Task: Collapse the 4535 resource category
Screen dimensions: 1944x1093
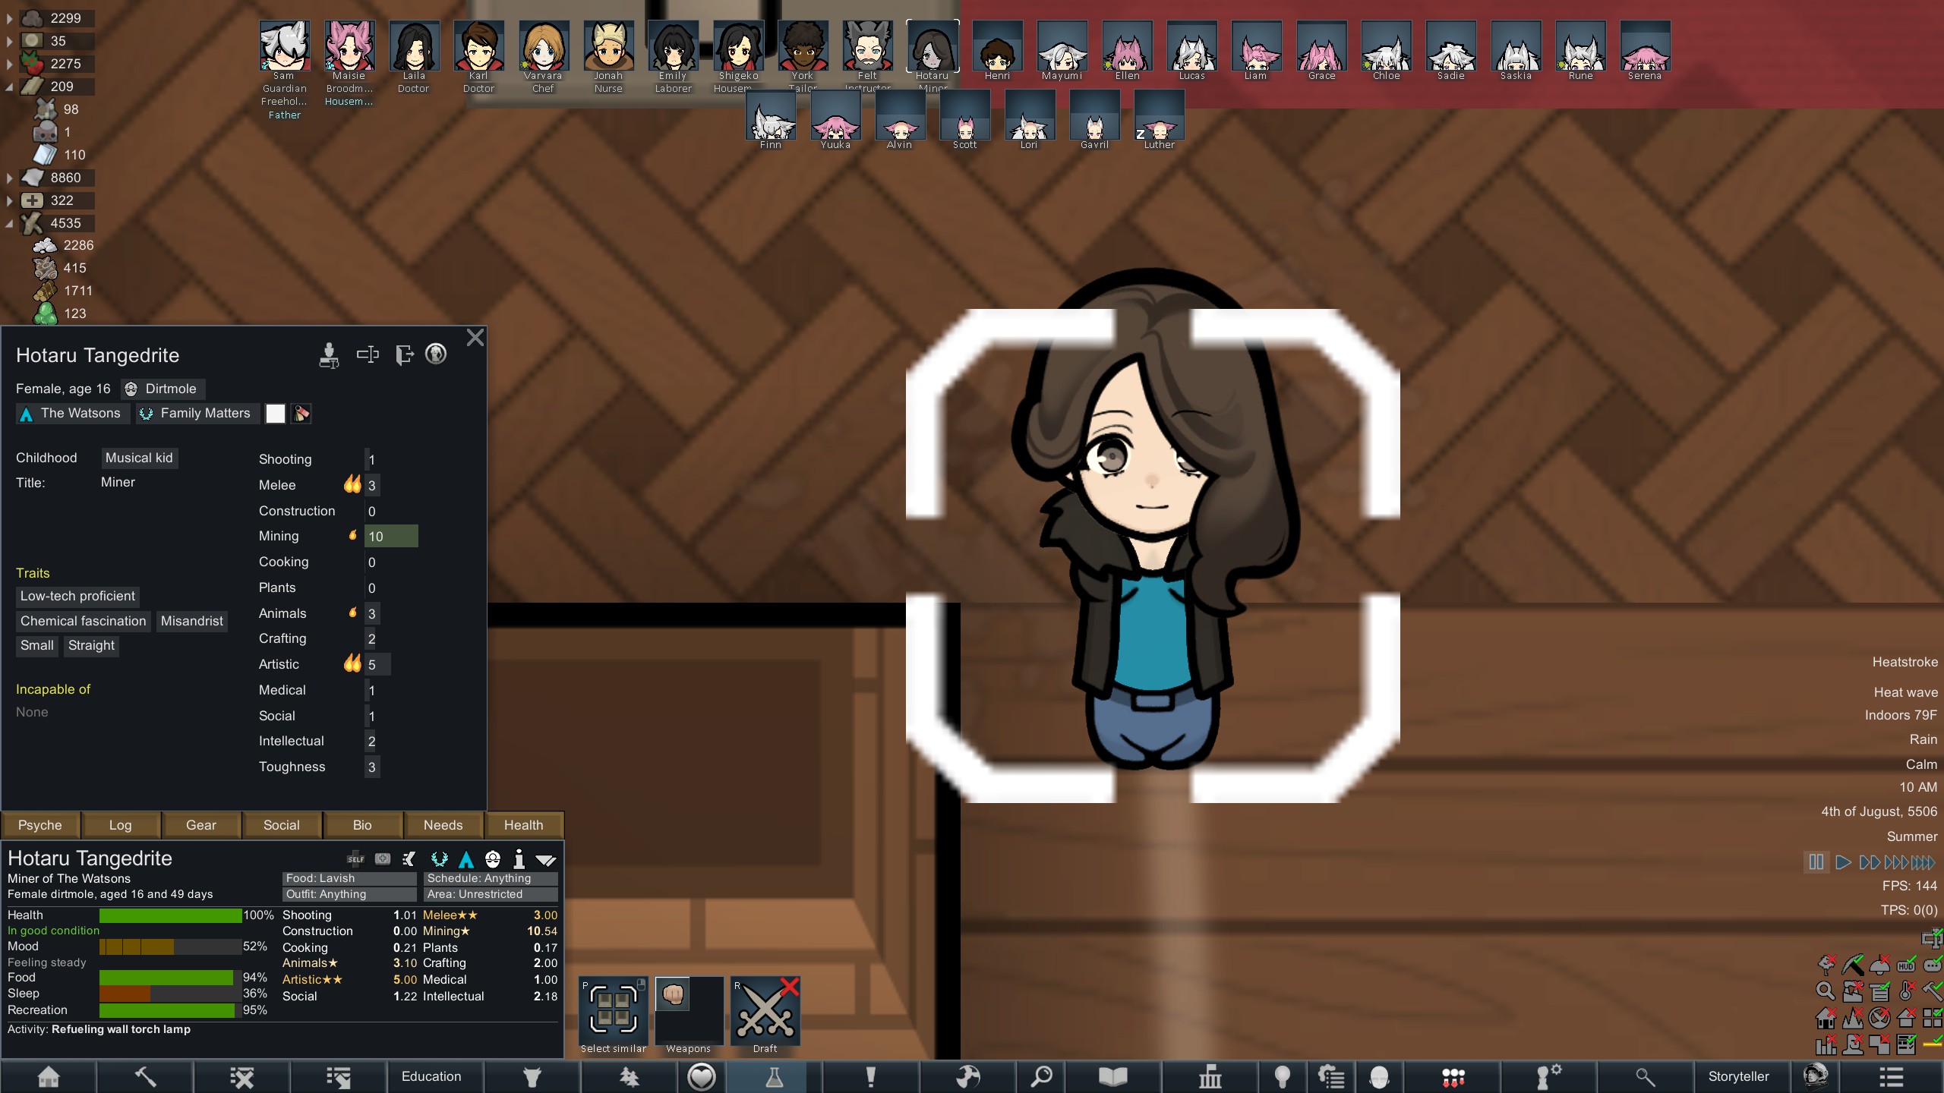Action: 9,223
